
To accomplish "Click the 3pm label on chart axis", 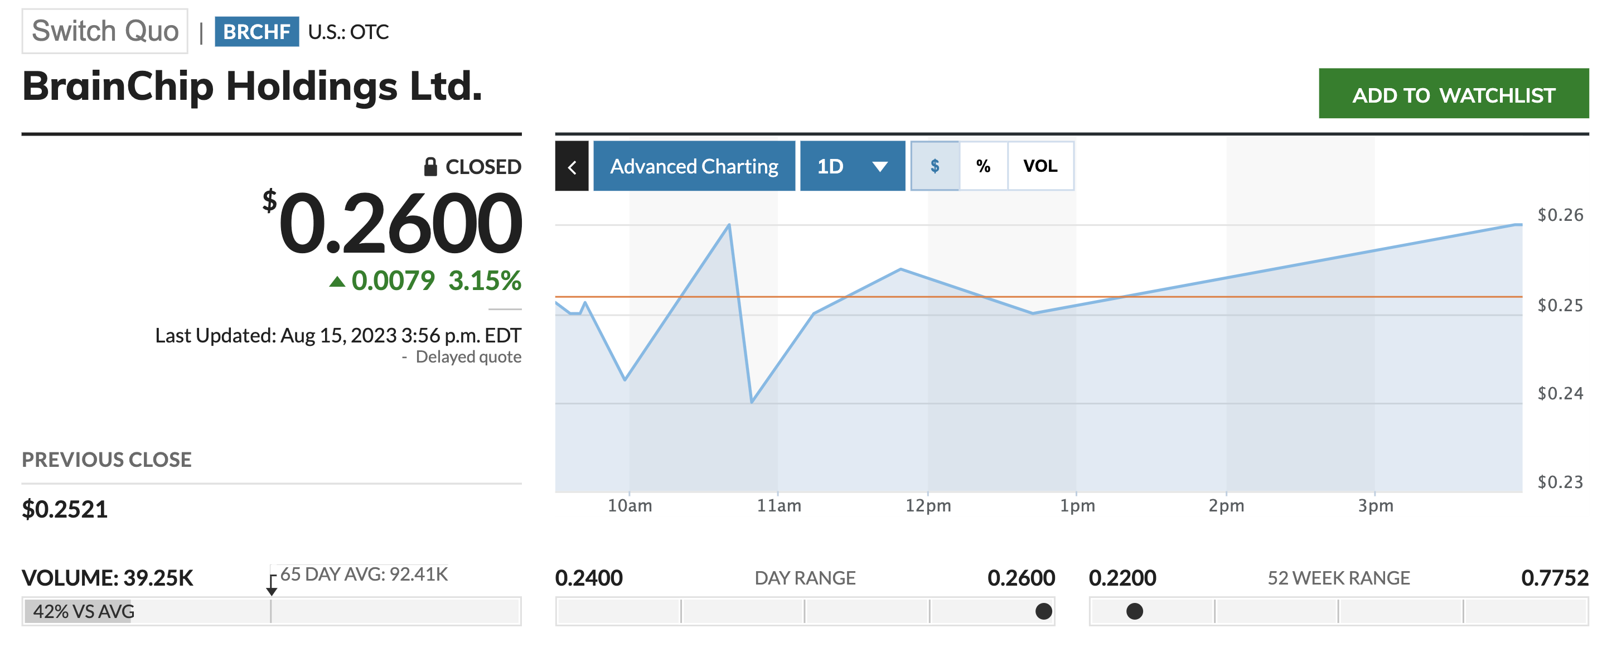I will 1375,505.
